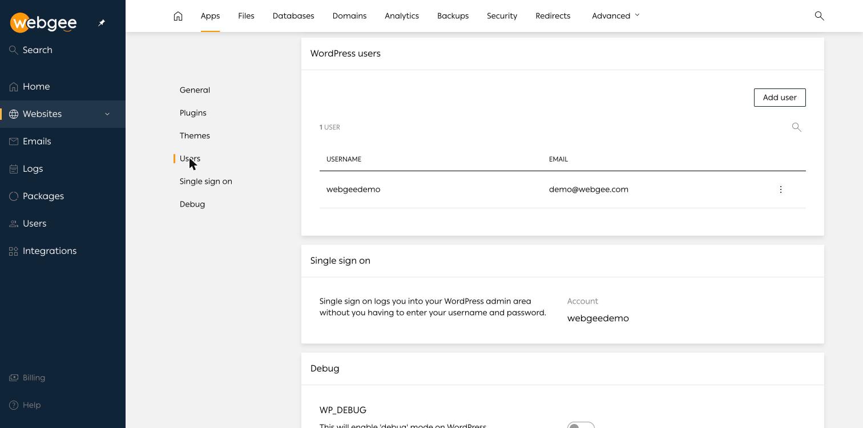Click the Help question mark icon
This screenshot has width=863, height=428.
tap(14, 405)
